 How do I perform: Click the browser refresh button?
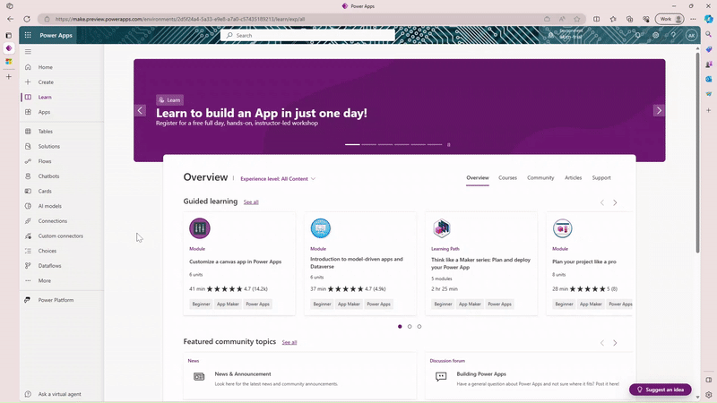(x=27, y=19)
